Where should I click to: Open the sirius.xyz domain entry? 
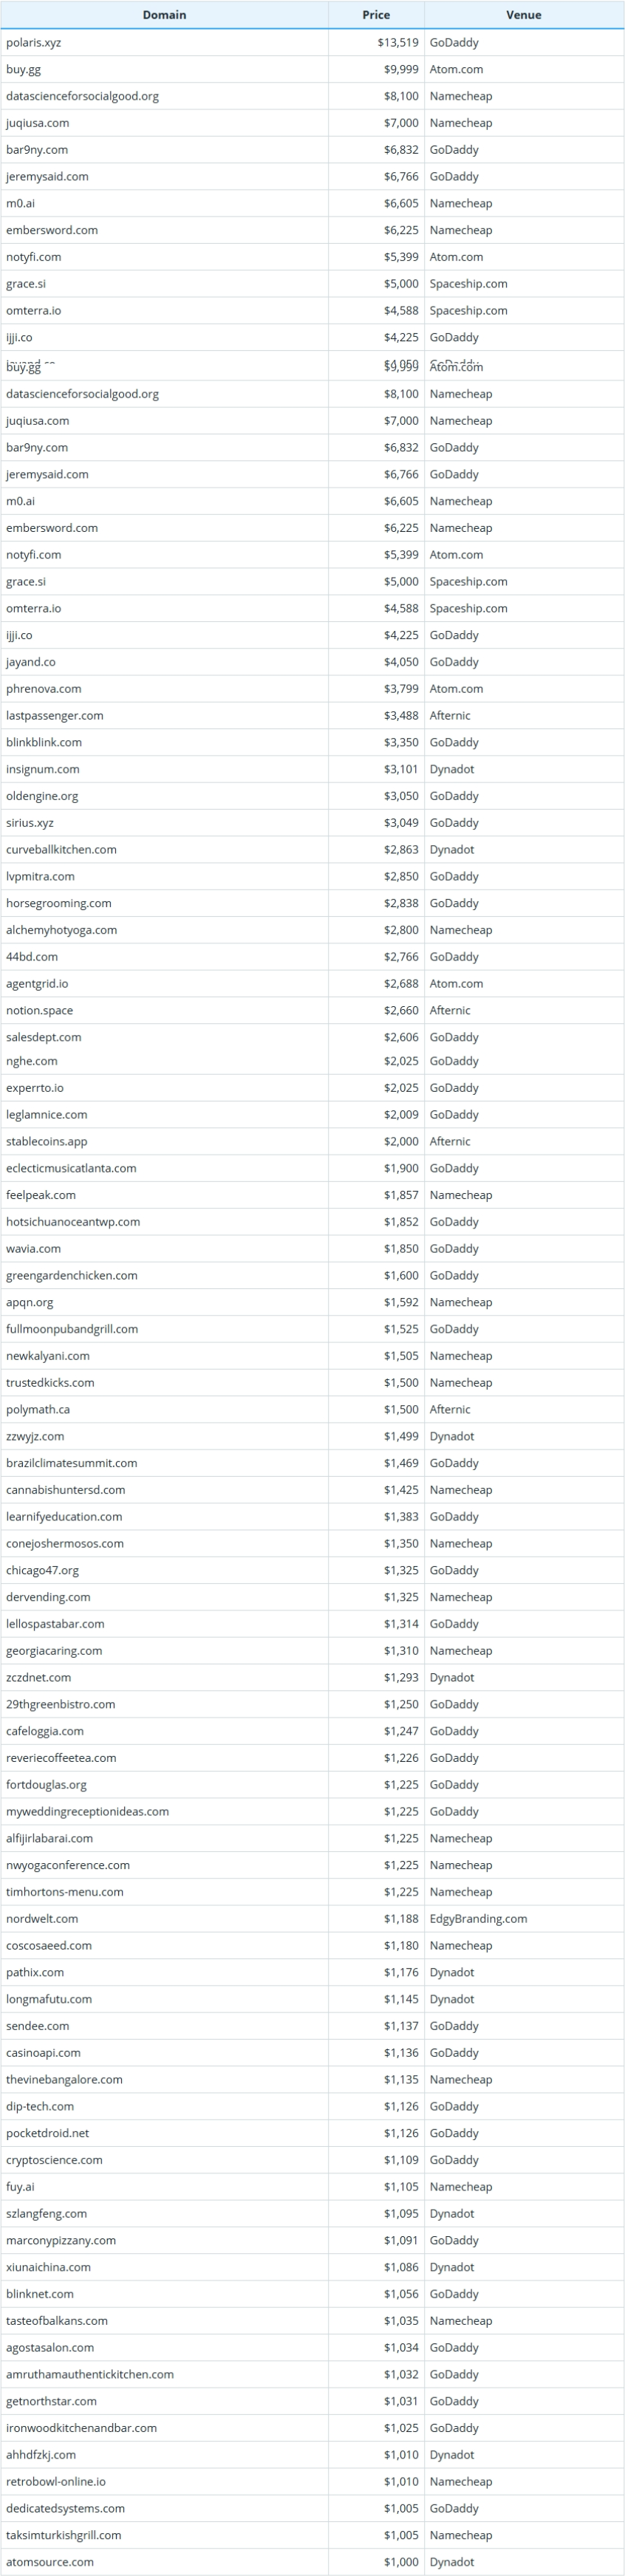click(30, 823)
